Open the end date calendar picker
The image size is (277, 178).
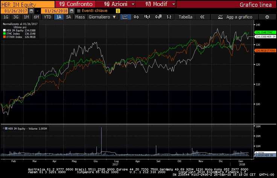(72, 11)
